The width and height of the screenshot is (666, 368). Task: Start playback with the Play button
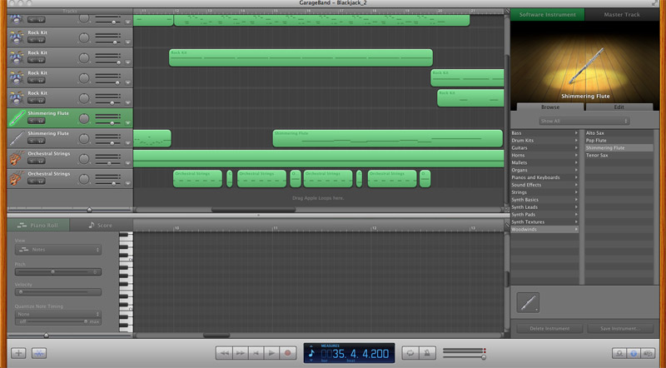[272, 353]
